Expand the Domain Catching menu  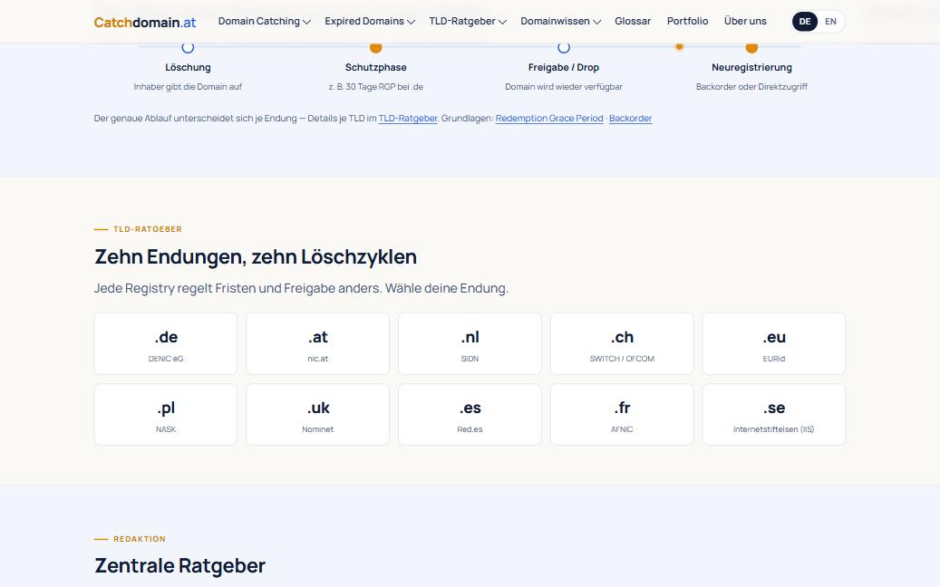(x=265, y=21)
